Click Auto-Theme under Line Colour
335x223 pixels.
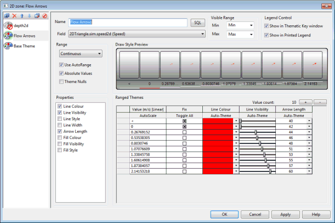tap(221, 115)
